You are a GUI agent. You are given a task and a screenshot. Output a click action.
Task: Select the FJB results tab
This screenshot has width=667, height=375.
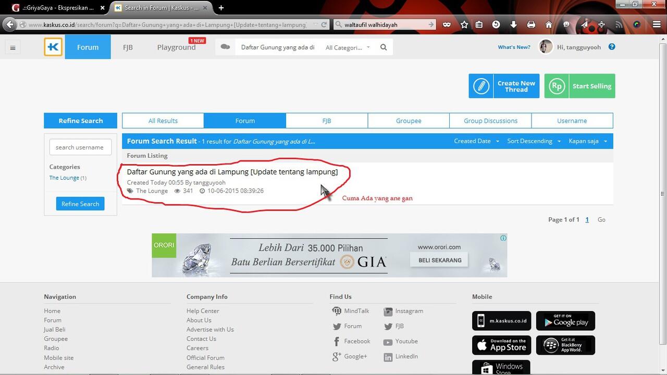327,121
